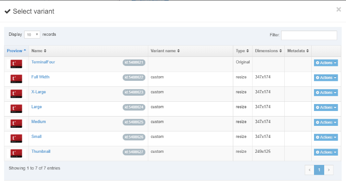Screen dimensions: 346x183
Task: Click the id:5408623 badge
Action: click(x=134, y=92)
